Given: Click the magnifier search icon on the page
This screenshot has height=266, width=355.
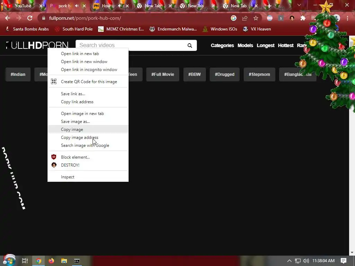Looking at the screenshot, I should click(190, 45).
